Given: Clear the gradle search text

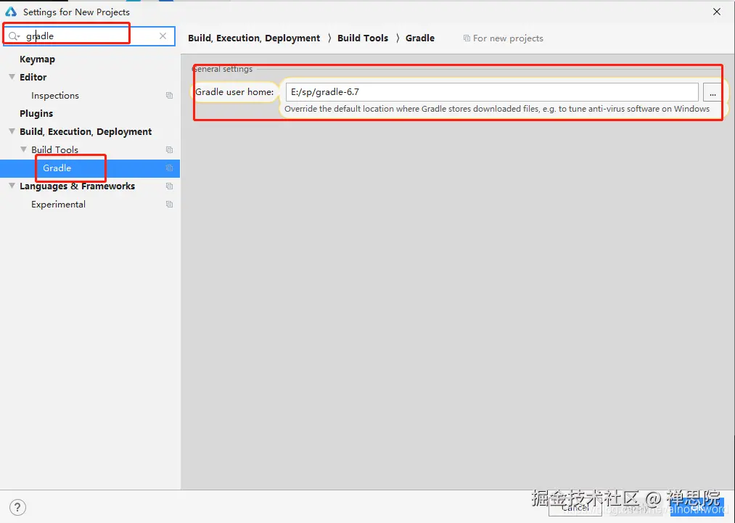Looking at the screenshot, I should [x=163, y=36].
